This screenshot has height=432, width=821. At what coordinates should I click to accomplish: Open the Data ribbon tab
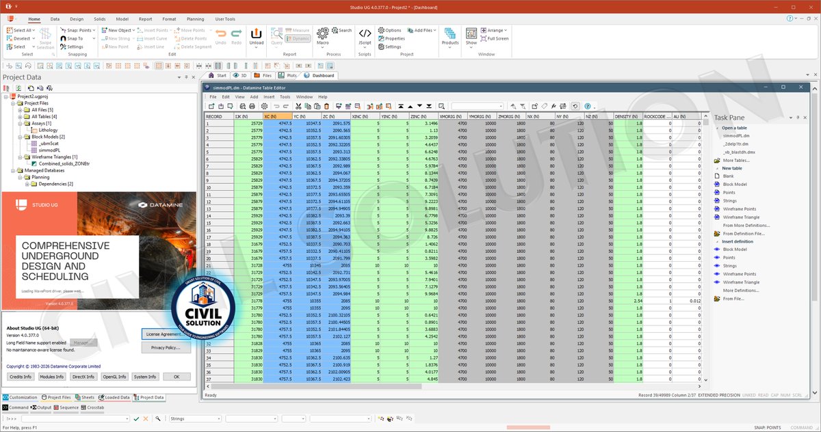pos(55,19)
